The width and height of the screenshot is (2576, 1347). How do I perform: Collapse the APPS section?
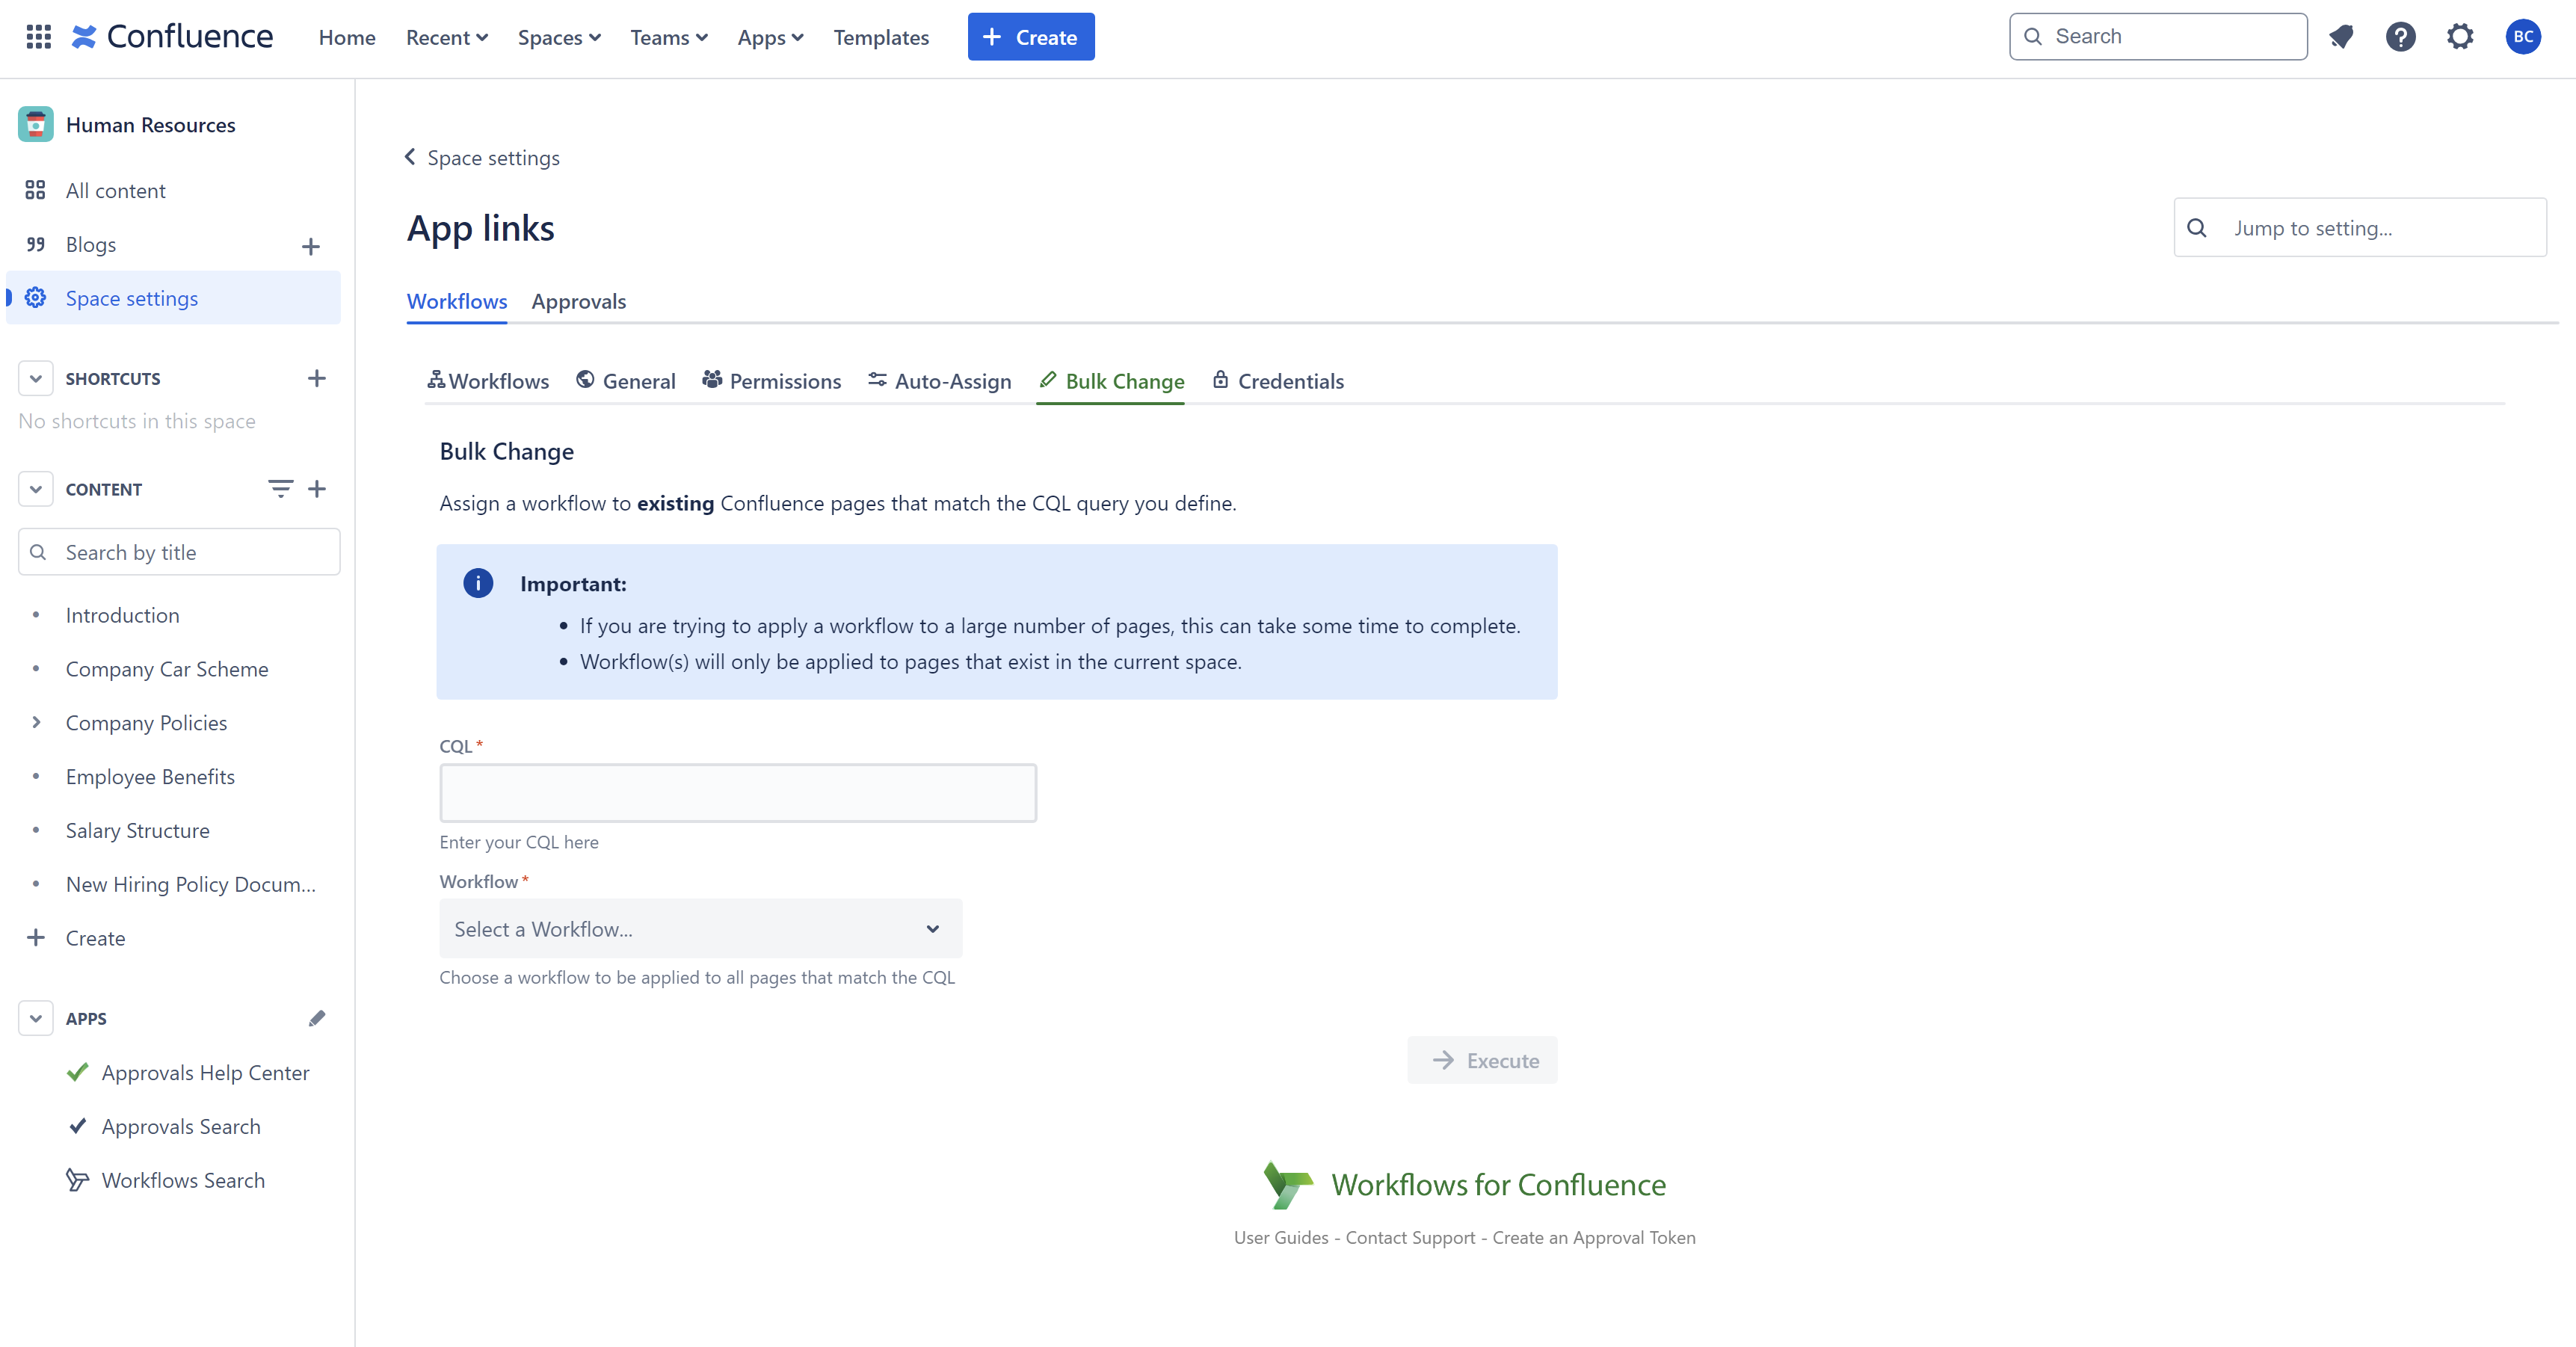36,1018
